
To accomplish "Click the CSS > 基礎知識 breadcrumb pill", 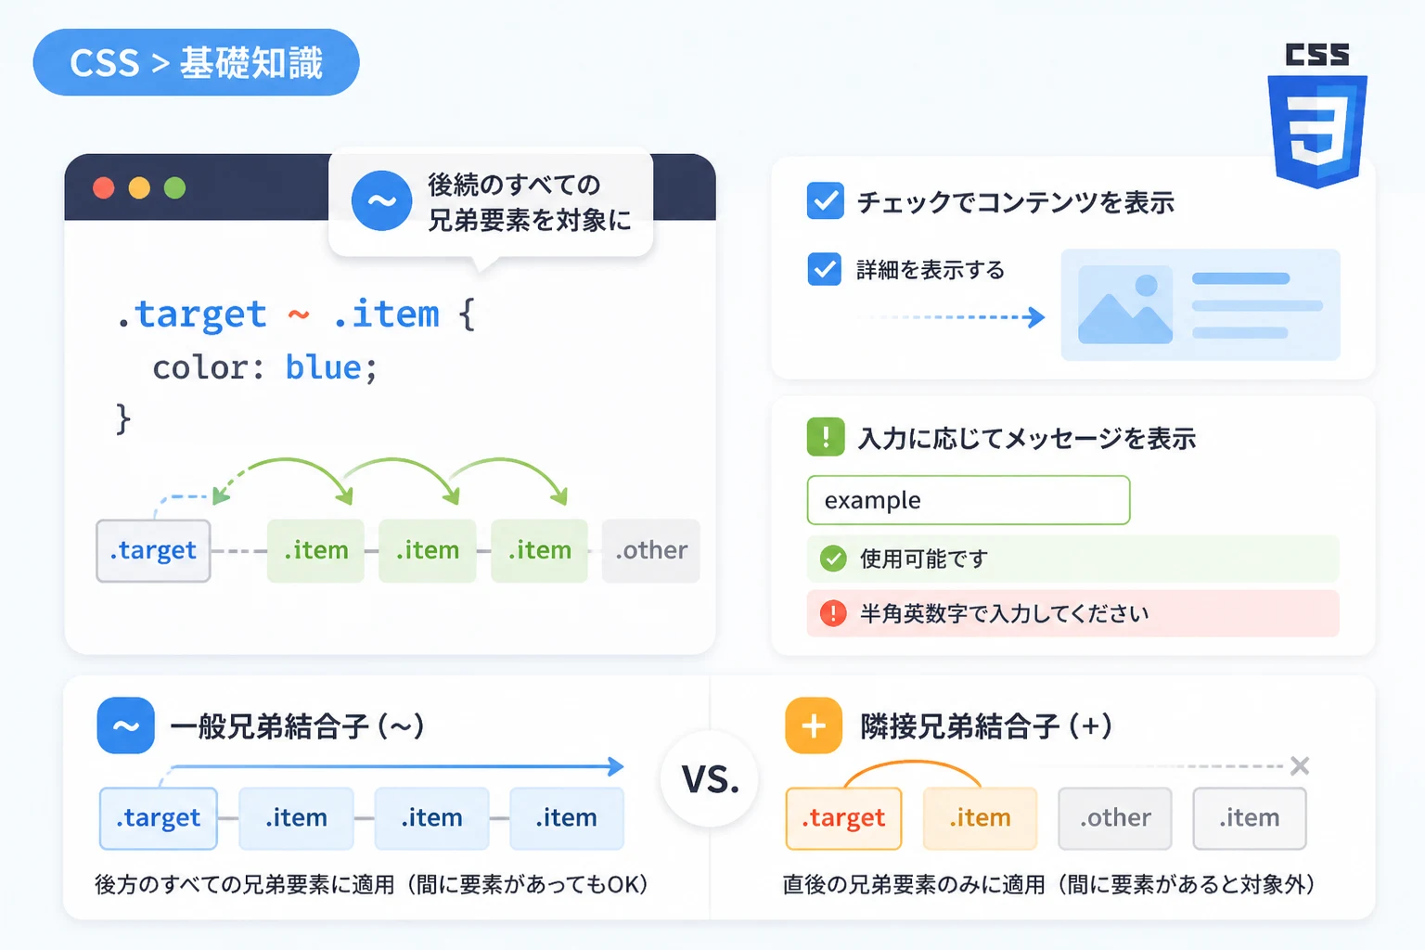I will coord(196,62).
